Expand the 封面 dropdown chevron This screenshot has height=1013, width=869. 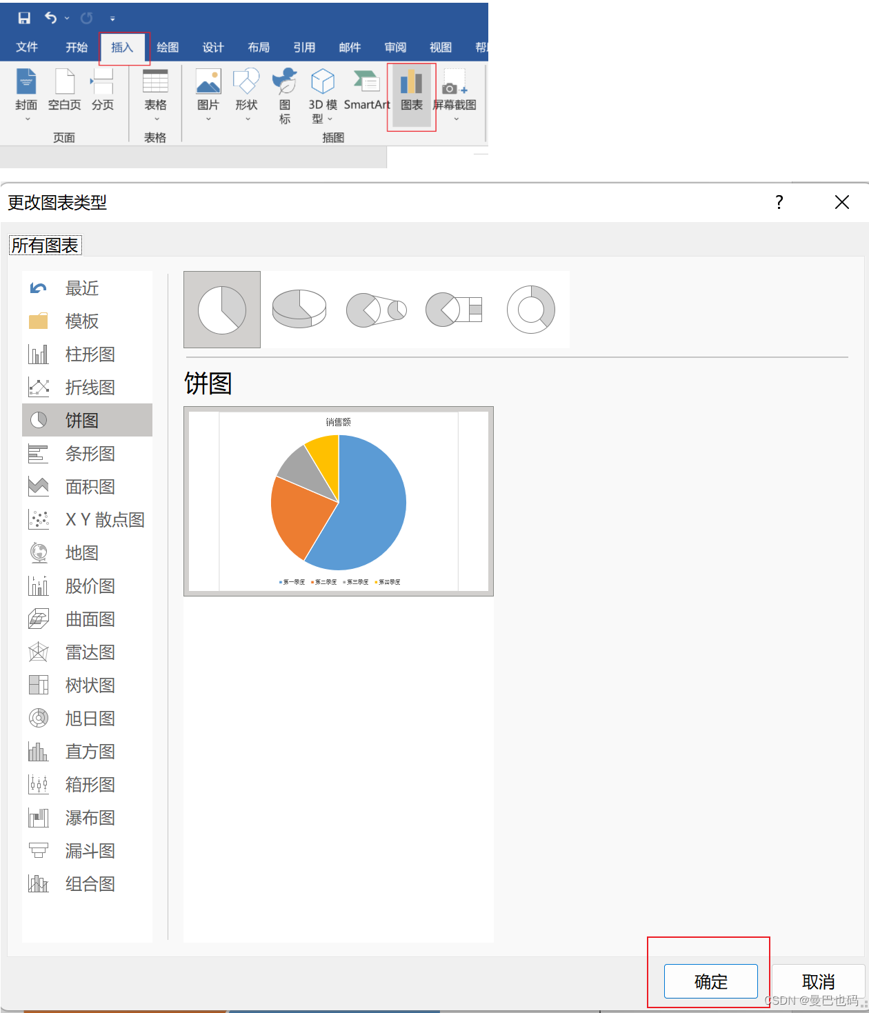28,119
